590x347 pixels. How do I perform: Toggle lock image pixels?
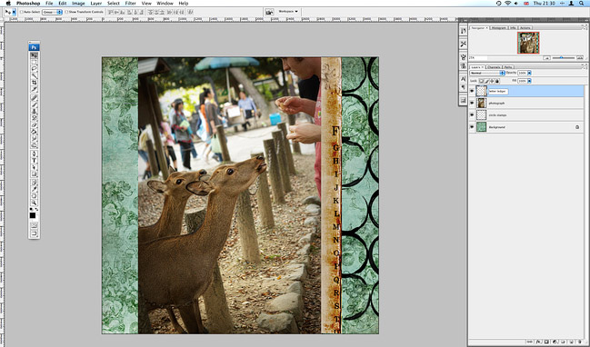(487, 81)
